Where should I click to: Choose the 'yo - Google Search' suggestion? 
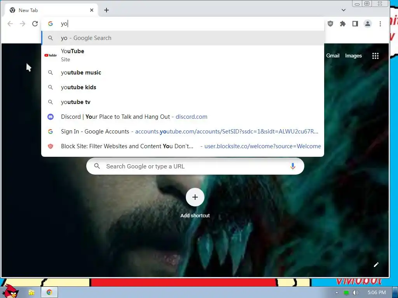(x=183, y=38)
